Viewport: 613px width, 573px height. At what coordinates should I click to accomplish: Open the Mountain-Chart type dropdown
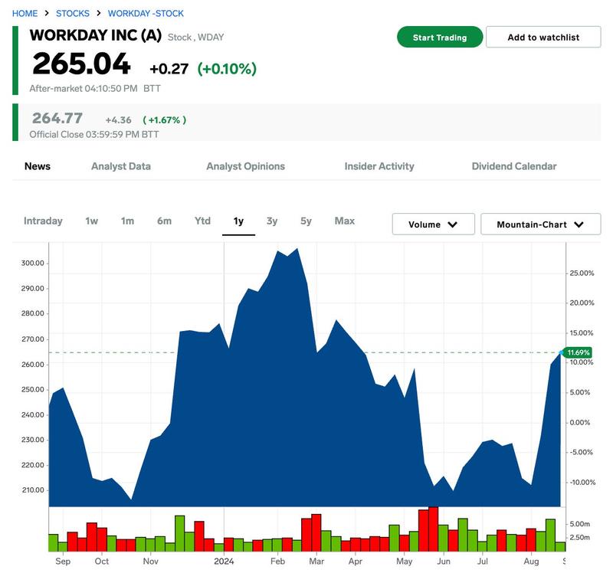tap(541, 224)
